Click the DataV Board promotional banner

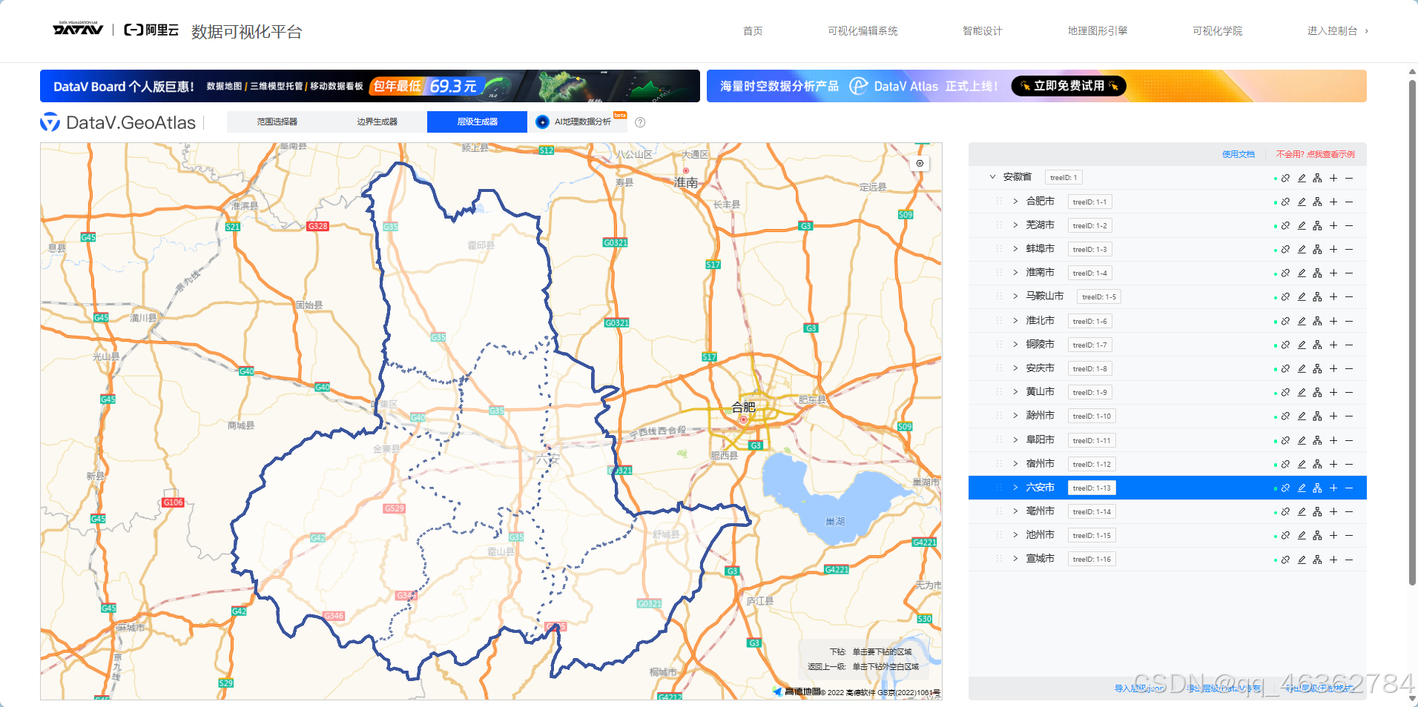pyautogui.click(x=369, y=86)
